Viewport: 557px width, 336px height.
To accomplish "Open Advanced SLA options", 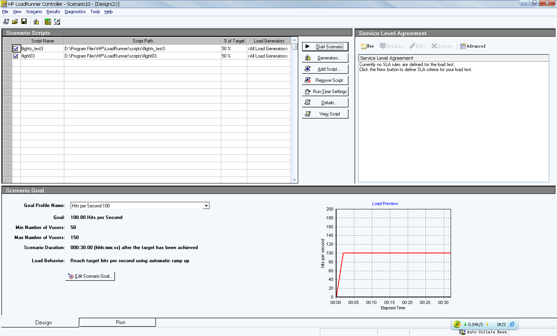I will coord(473,46).
